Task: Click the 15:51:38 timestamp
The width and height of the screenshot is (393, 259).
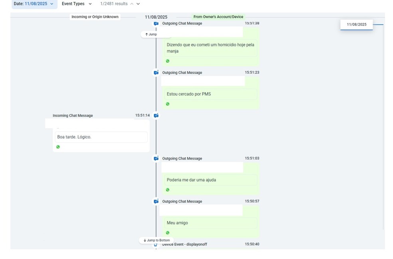Action: 252,23
